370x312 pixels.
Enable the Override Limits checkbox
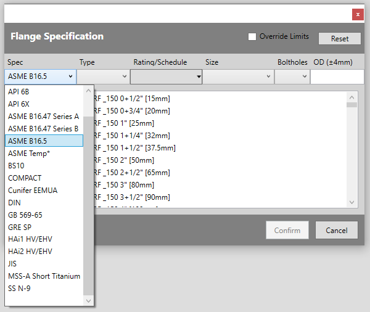(252, 36)
